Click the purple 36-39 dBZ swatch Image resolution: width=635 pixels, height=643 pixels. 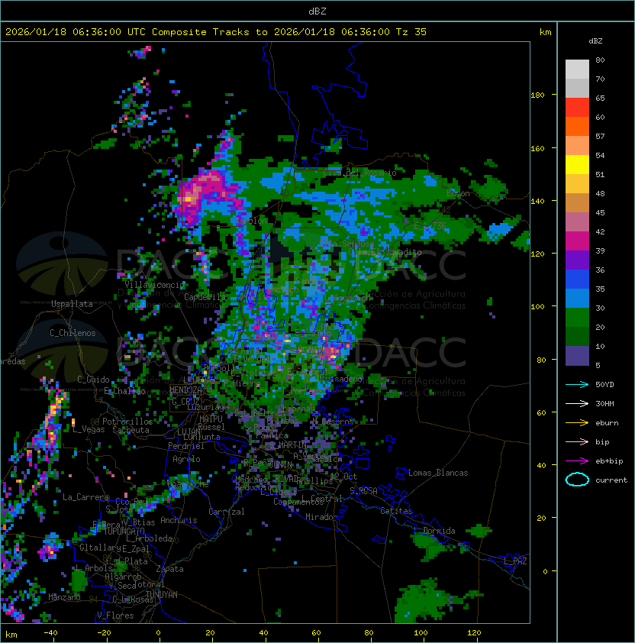coord(577,260)
